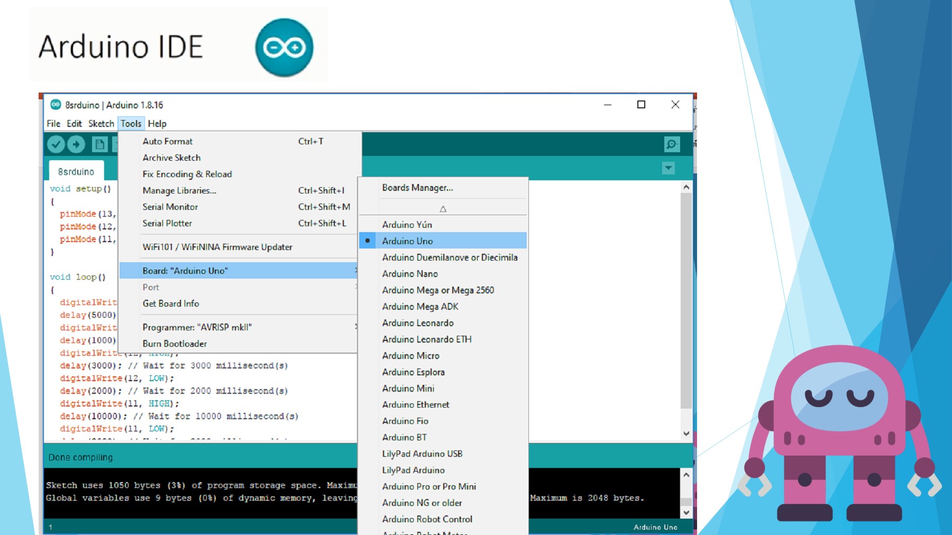The height and width of the screenshot is (535, 952).
Task: Click the Verify sketch checkmark icon
Action: 57,143
